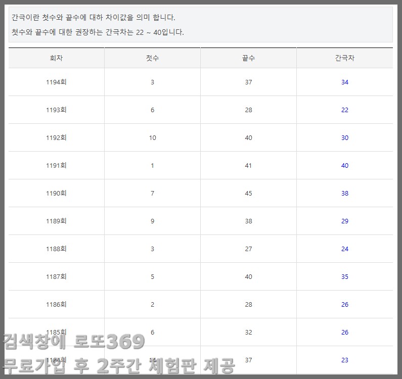The width and height of the screenshot is (402, 379).
Task: Click gap value 29 in 1189회 row
Action: coord(344,221)
